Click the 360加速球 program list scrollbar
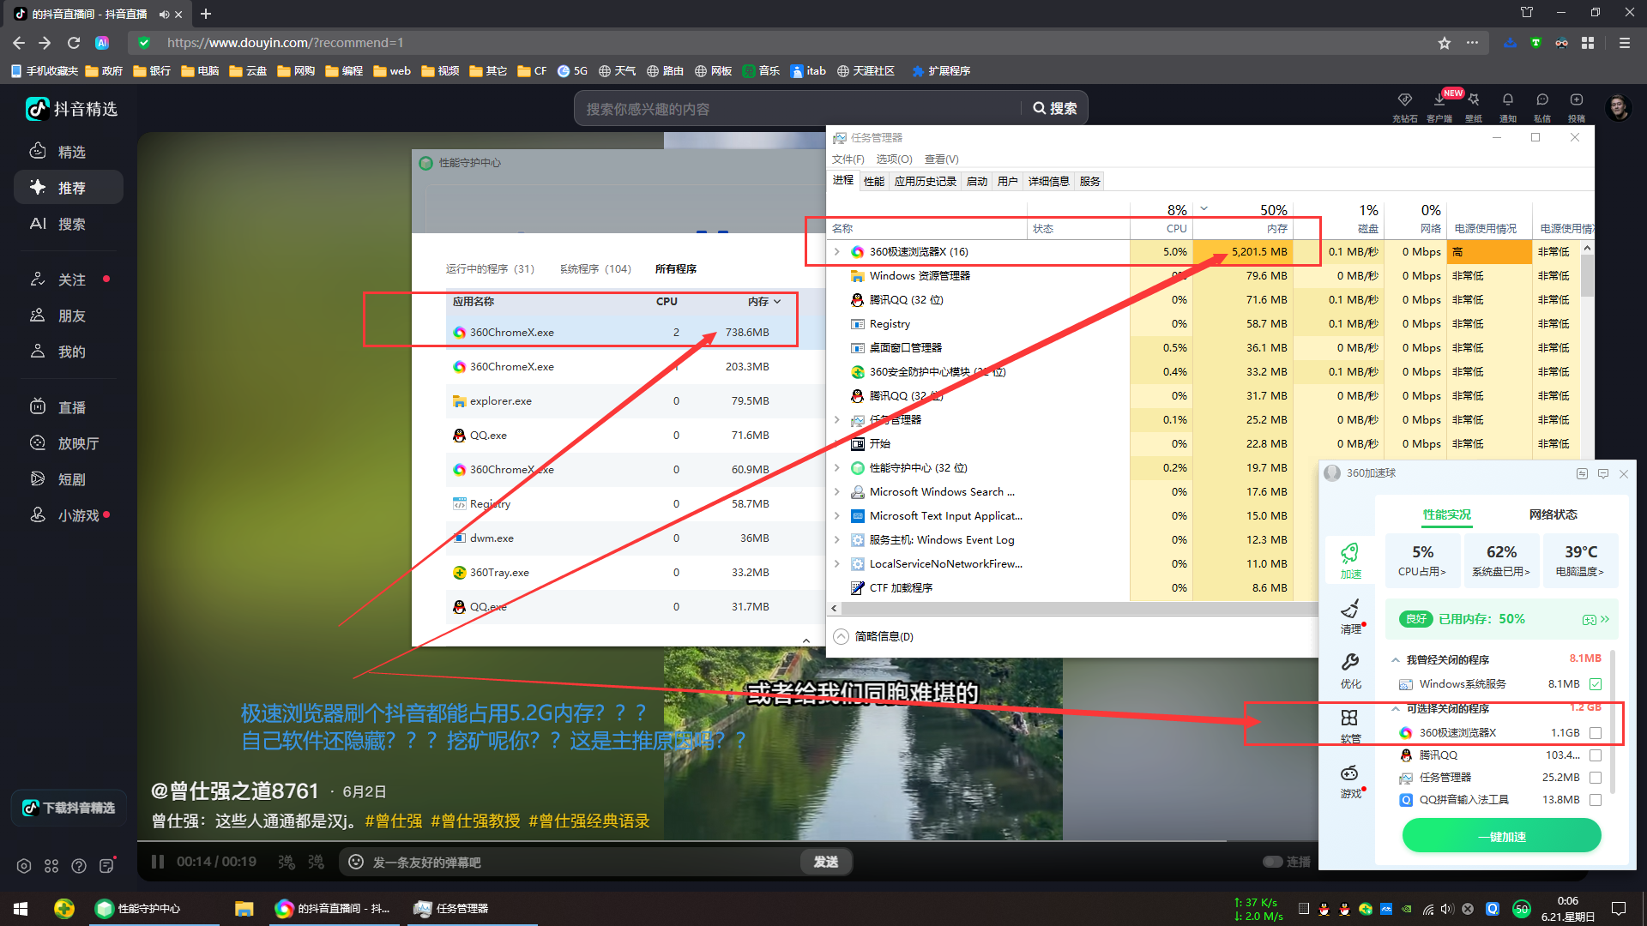 point(1613,720)
